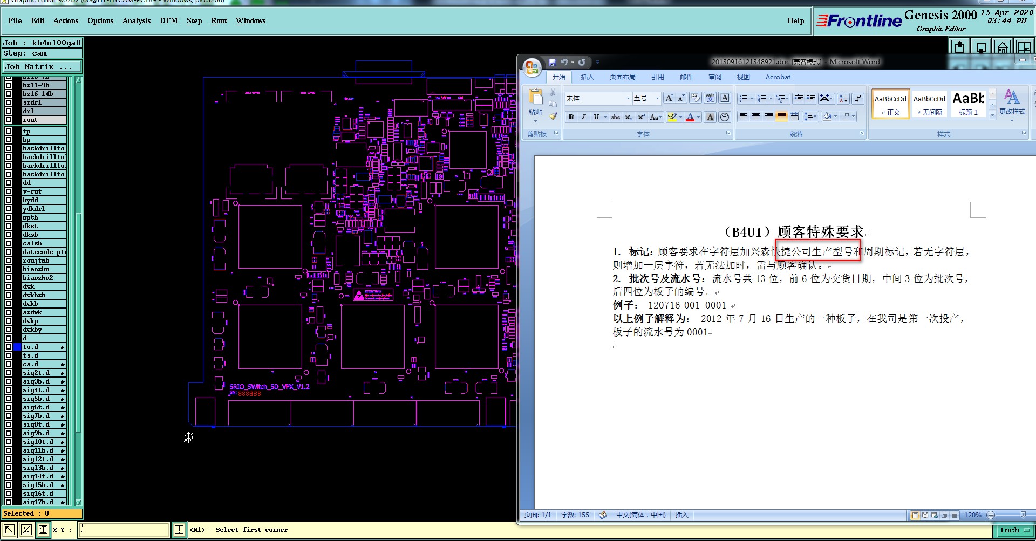This screenshot has height=541, width=1036.
Task: Toggle the checkbox for layer mpth
Action: coord(9,217)
